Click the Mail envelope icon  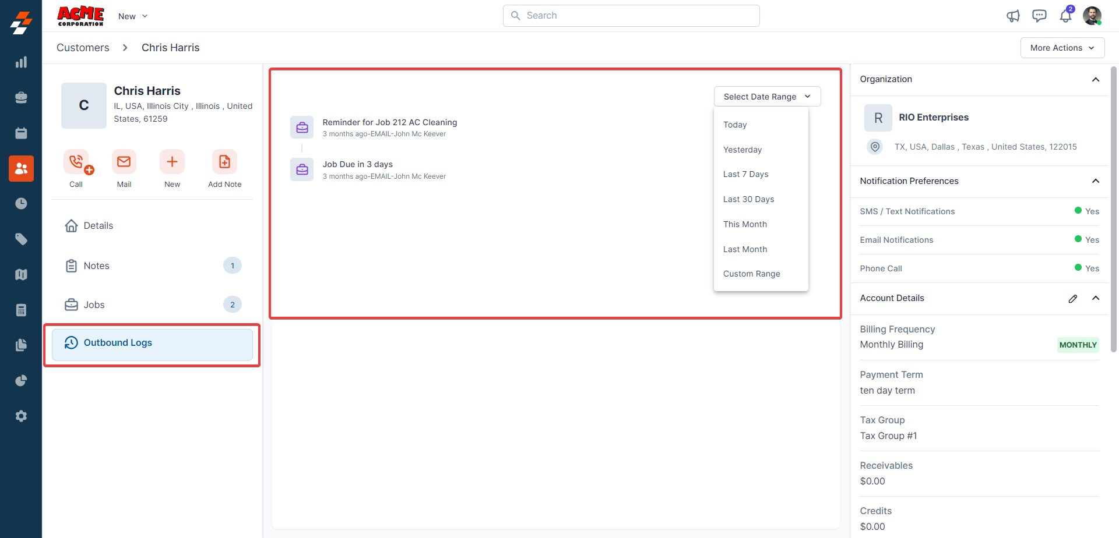(124, 162)
